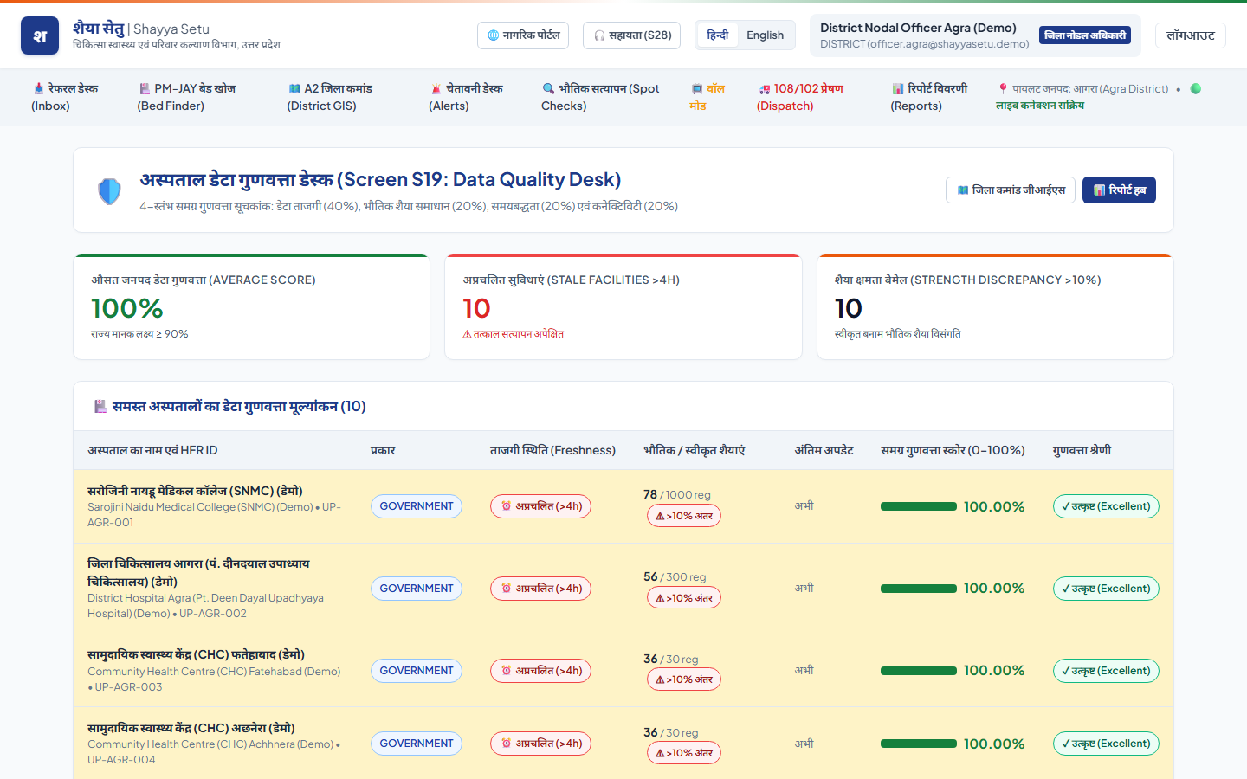Click the stale facilities count 10
Image resolution: width=1247 pixels, height=779 pixels.
click(476, 308)
